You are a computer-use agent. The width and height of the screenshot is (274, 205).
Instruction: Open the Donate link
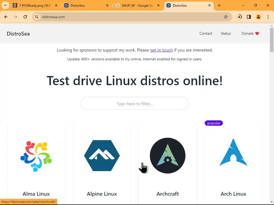[x=250, y=33]
